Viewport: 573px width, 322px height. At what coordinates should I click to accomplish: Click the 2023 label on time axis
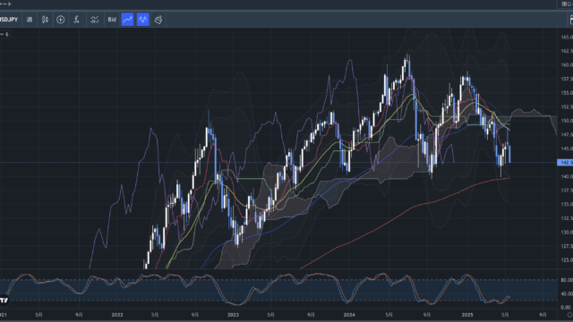coord(233,315)
